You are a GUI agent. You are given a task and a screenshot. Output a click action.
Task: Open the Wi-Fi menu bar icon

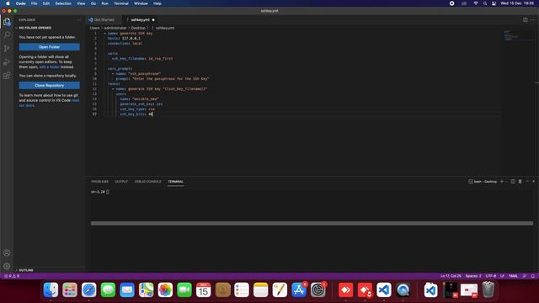coord(475,3)
